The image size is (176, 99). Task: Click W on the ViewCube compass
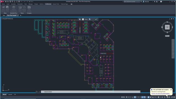click(162, 27)
